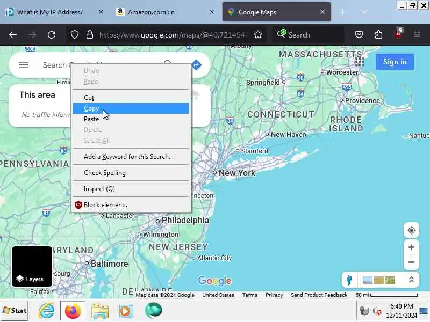Reload the page with the refresh icon

52,35
